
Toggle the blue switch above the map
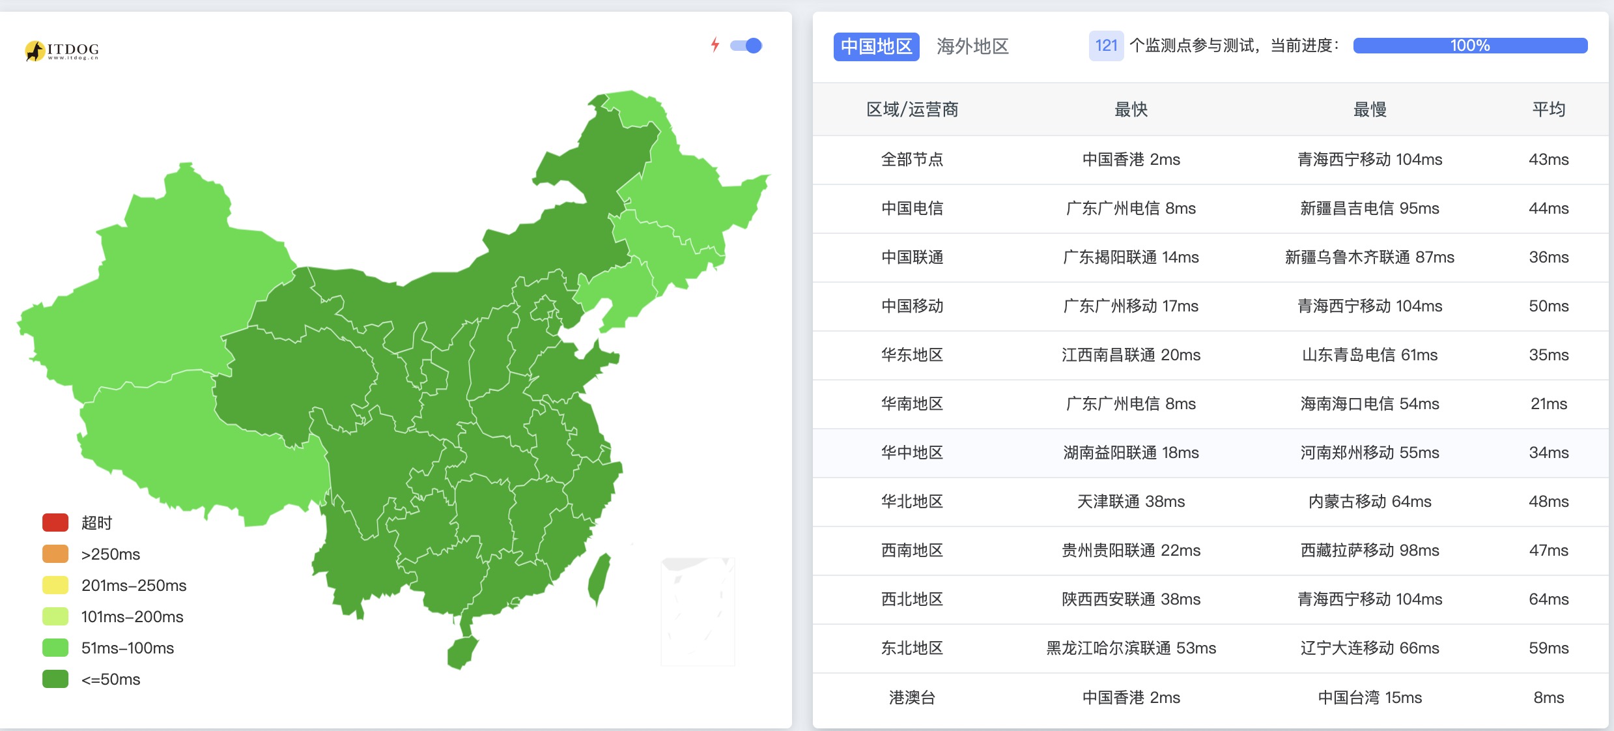(x=746, y=46)
